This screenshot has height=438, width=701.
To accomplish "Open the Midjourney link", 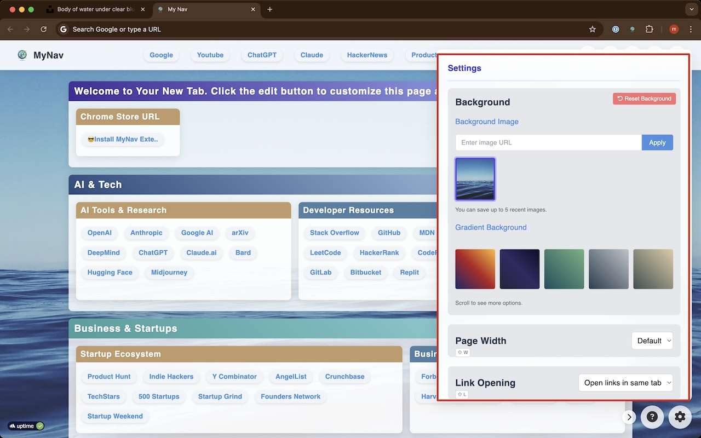I will [x=169, y=272].
